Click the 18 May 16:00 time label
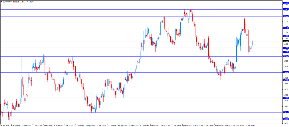This screenshot has height=127, width=289. tap(197, 126)
